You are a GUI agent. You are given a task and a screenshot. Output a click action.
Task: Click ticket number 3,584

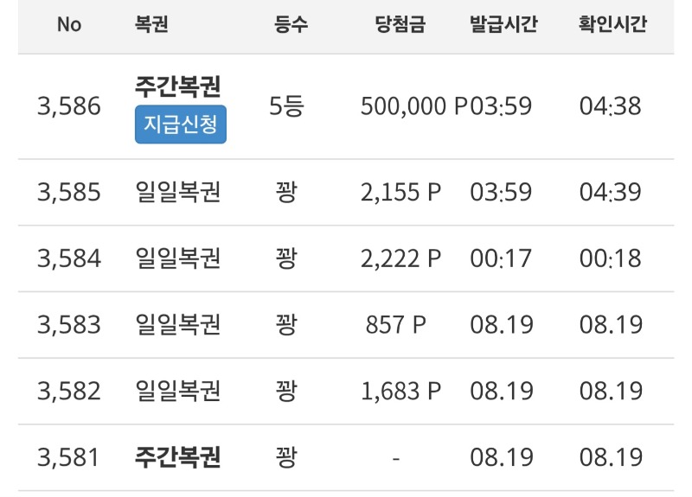69,258
